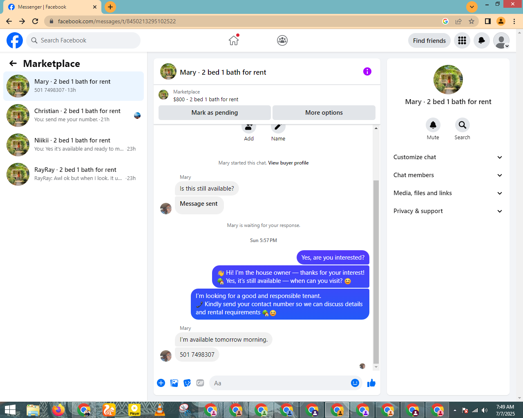
Task: Open Christian 2 bed 1 bath conversation
Action: click(x=74, y=116)
